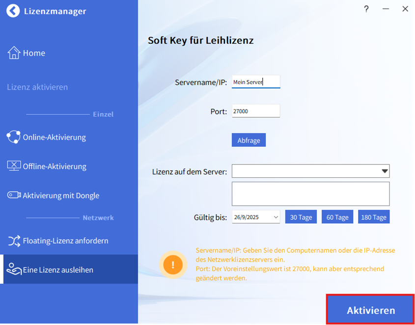This screenshot has width=415, height=325.
Task: Open the Gültig bis date dropdown
Action: pos(276,217)
